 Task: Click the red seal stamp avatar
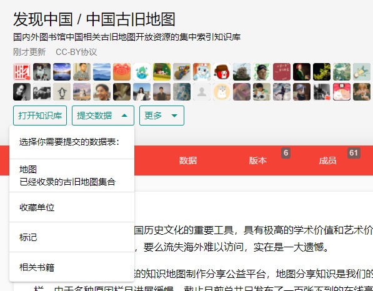(22, 72)
